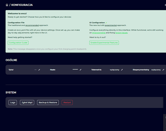Open the hamburger menu at top right
Viewport: 166px width, 131px height.
coord(165,5)
